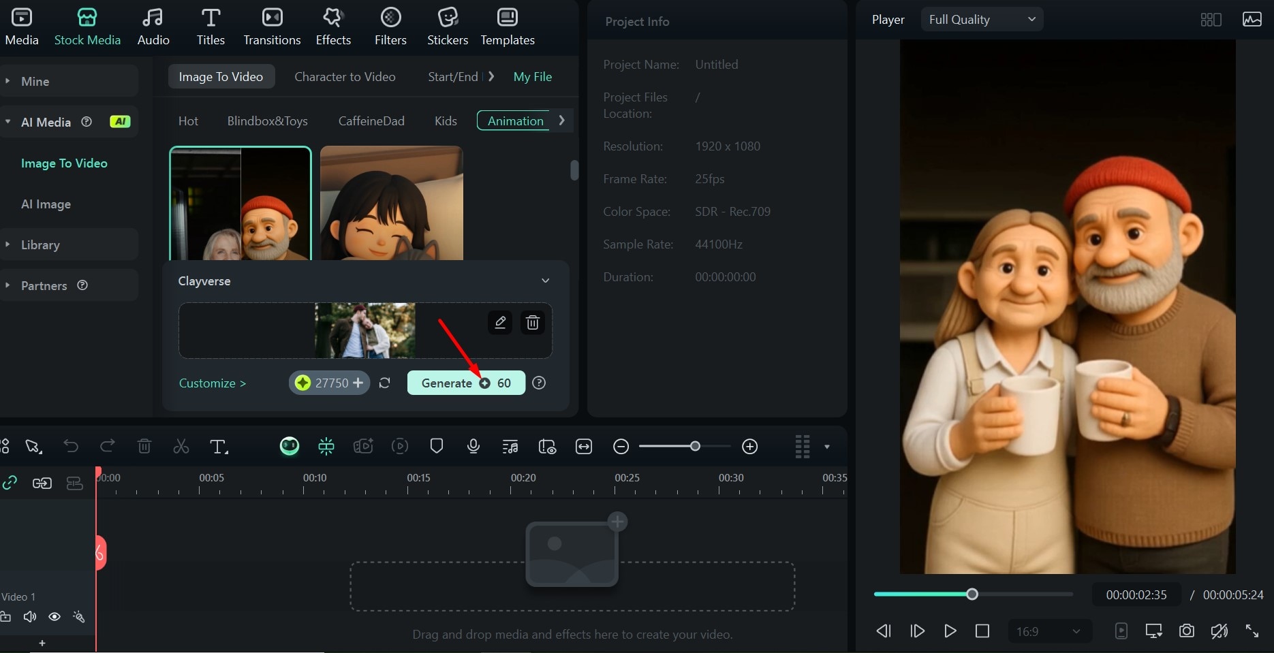Show Partners help info icon
Viewport: 1274px width, 653px height.
[x=82, y=285]
